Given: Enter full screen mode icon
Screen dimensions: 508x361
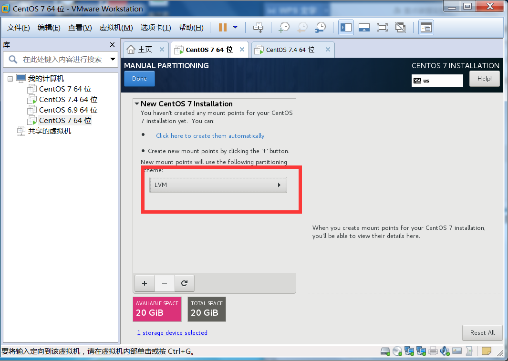Looking at the screenshot, I should (382, 28).
